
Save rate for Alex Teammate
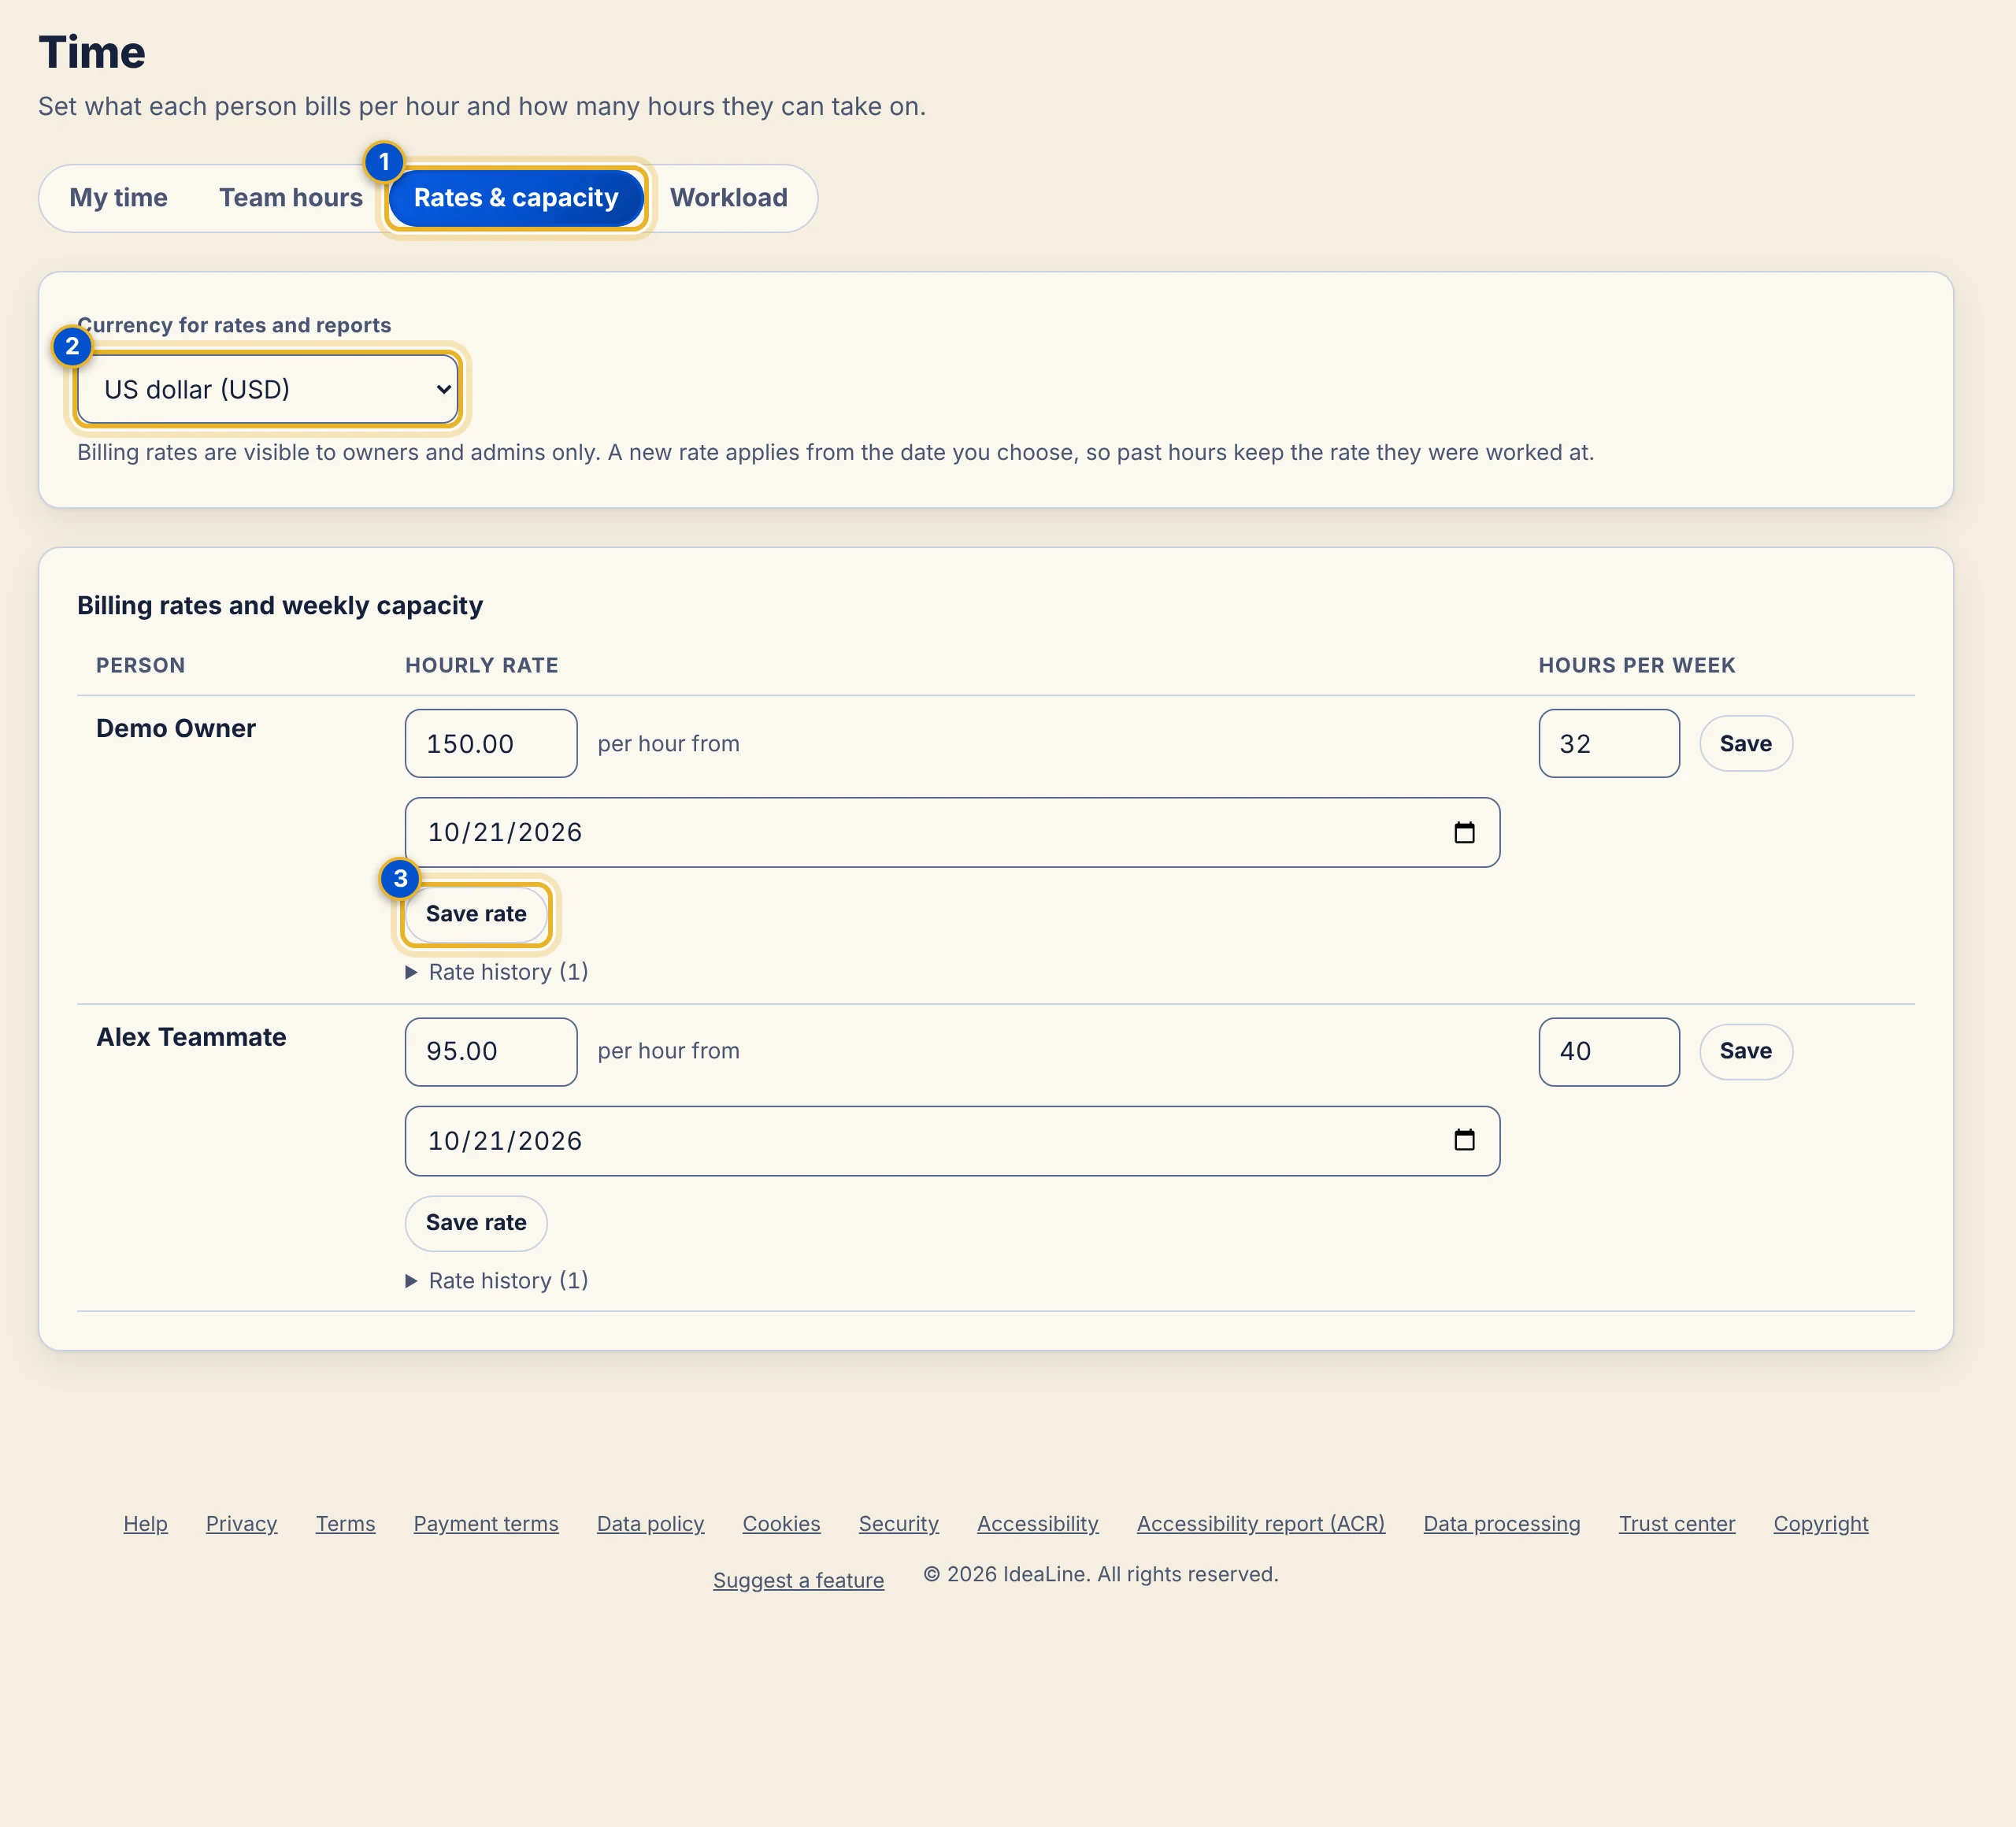(x=476, y=1223)
